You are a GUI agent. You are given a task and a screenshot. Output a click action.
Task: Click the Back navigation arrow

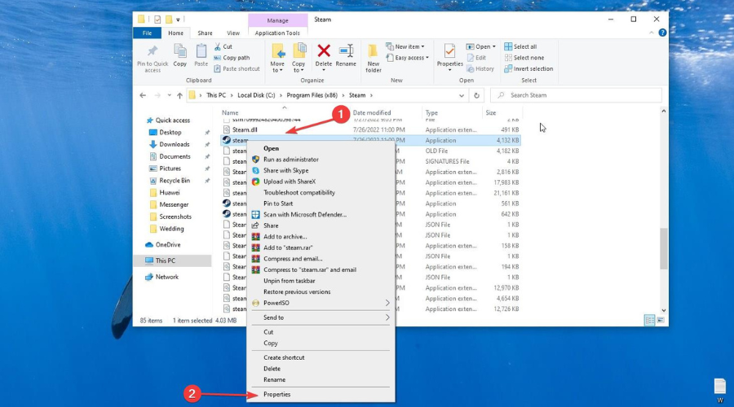click(x=143, y=95)
